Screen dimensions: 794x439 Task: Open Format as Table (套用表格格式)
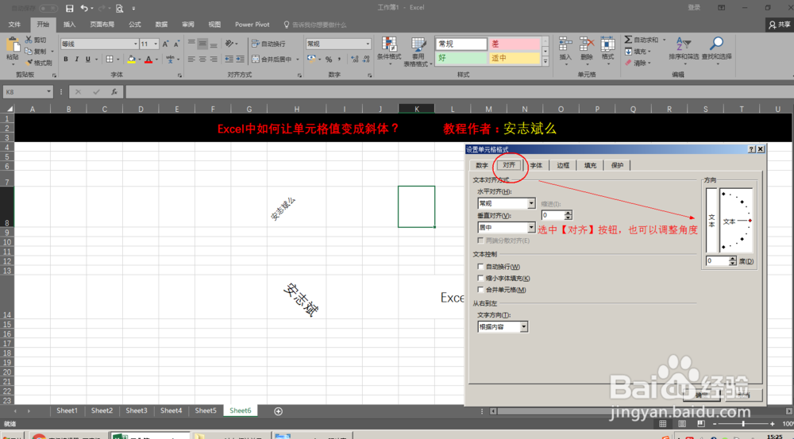pyautogui.click(x=418, y=52)
